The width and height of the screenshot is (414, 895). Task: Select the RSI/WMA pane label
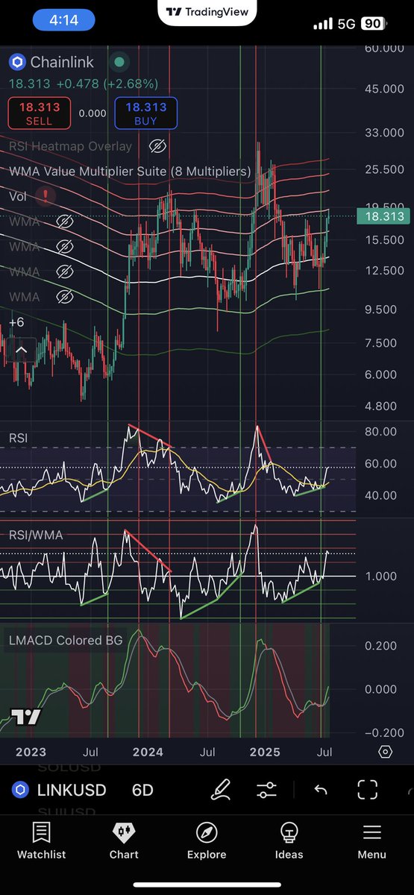pyautogui.click(x=35, y=534)
